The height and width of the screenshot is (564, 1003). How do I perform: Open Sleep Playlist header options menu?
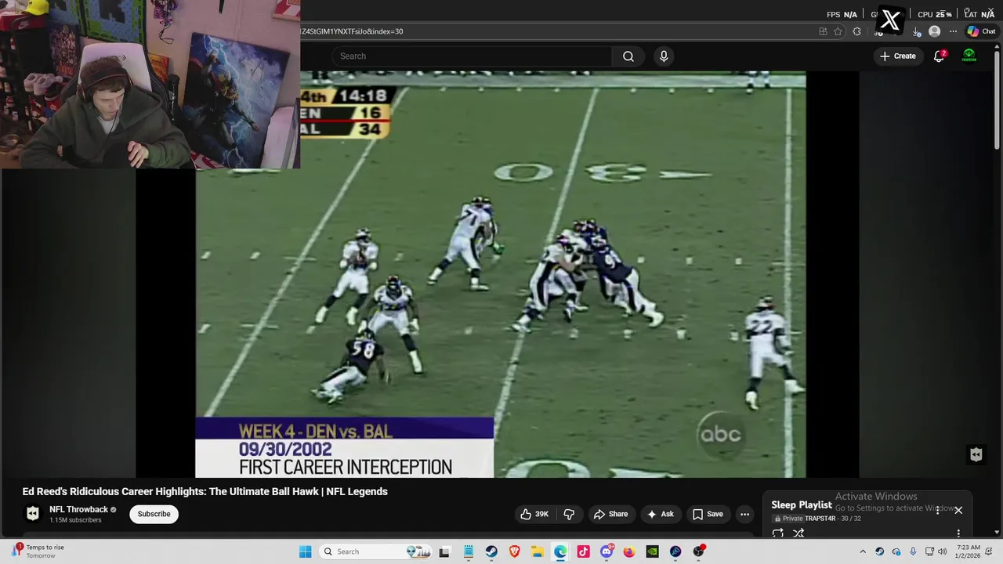(937, 510)
